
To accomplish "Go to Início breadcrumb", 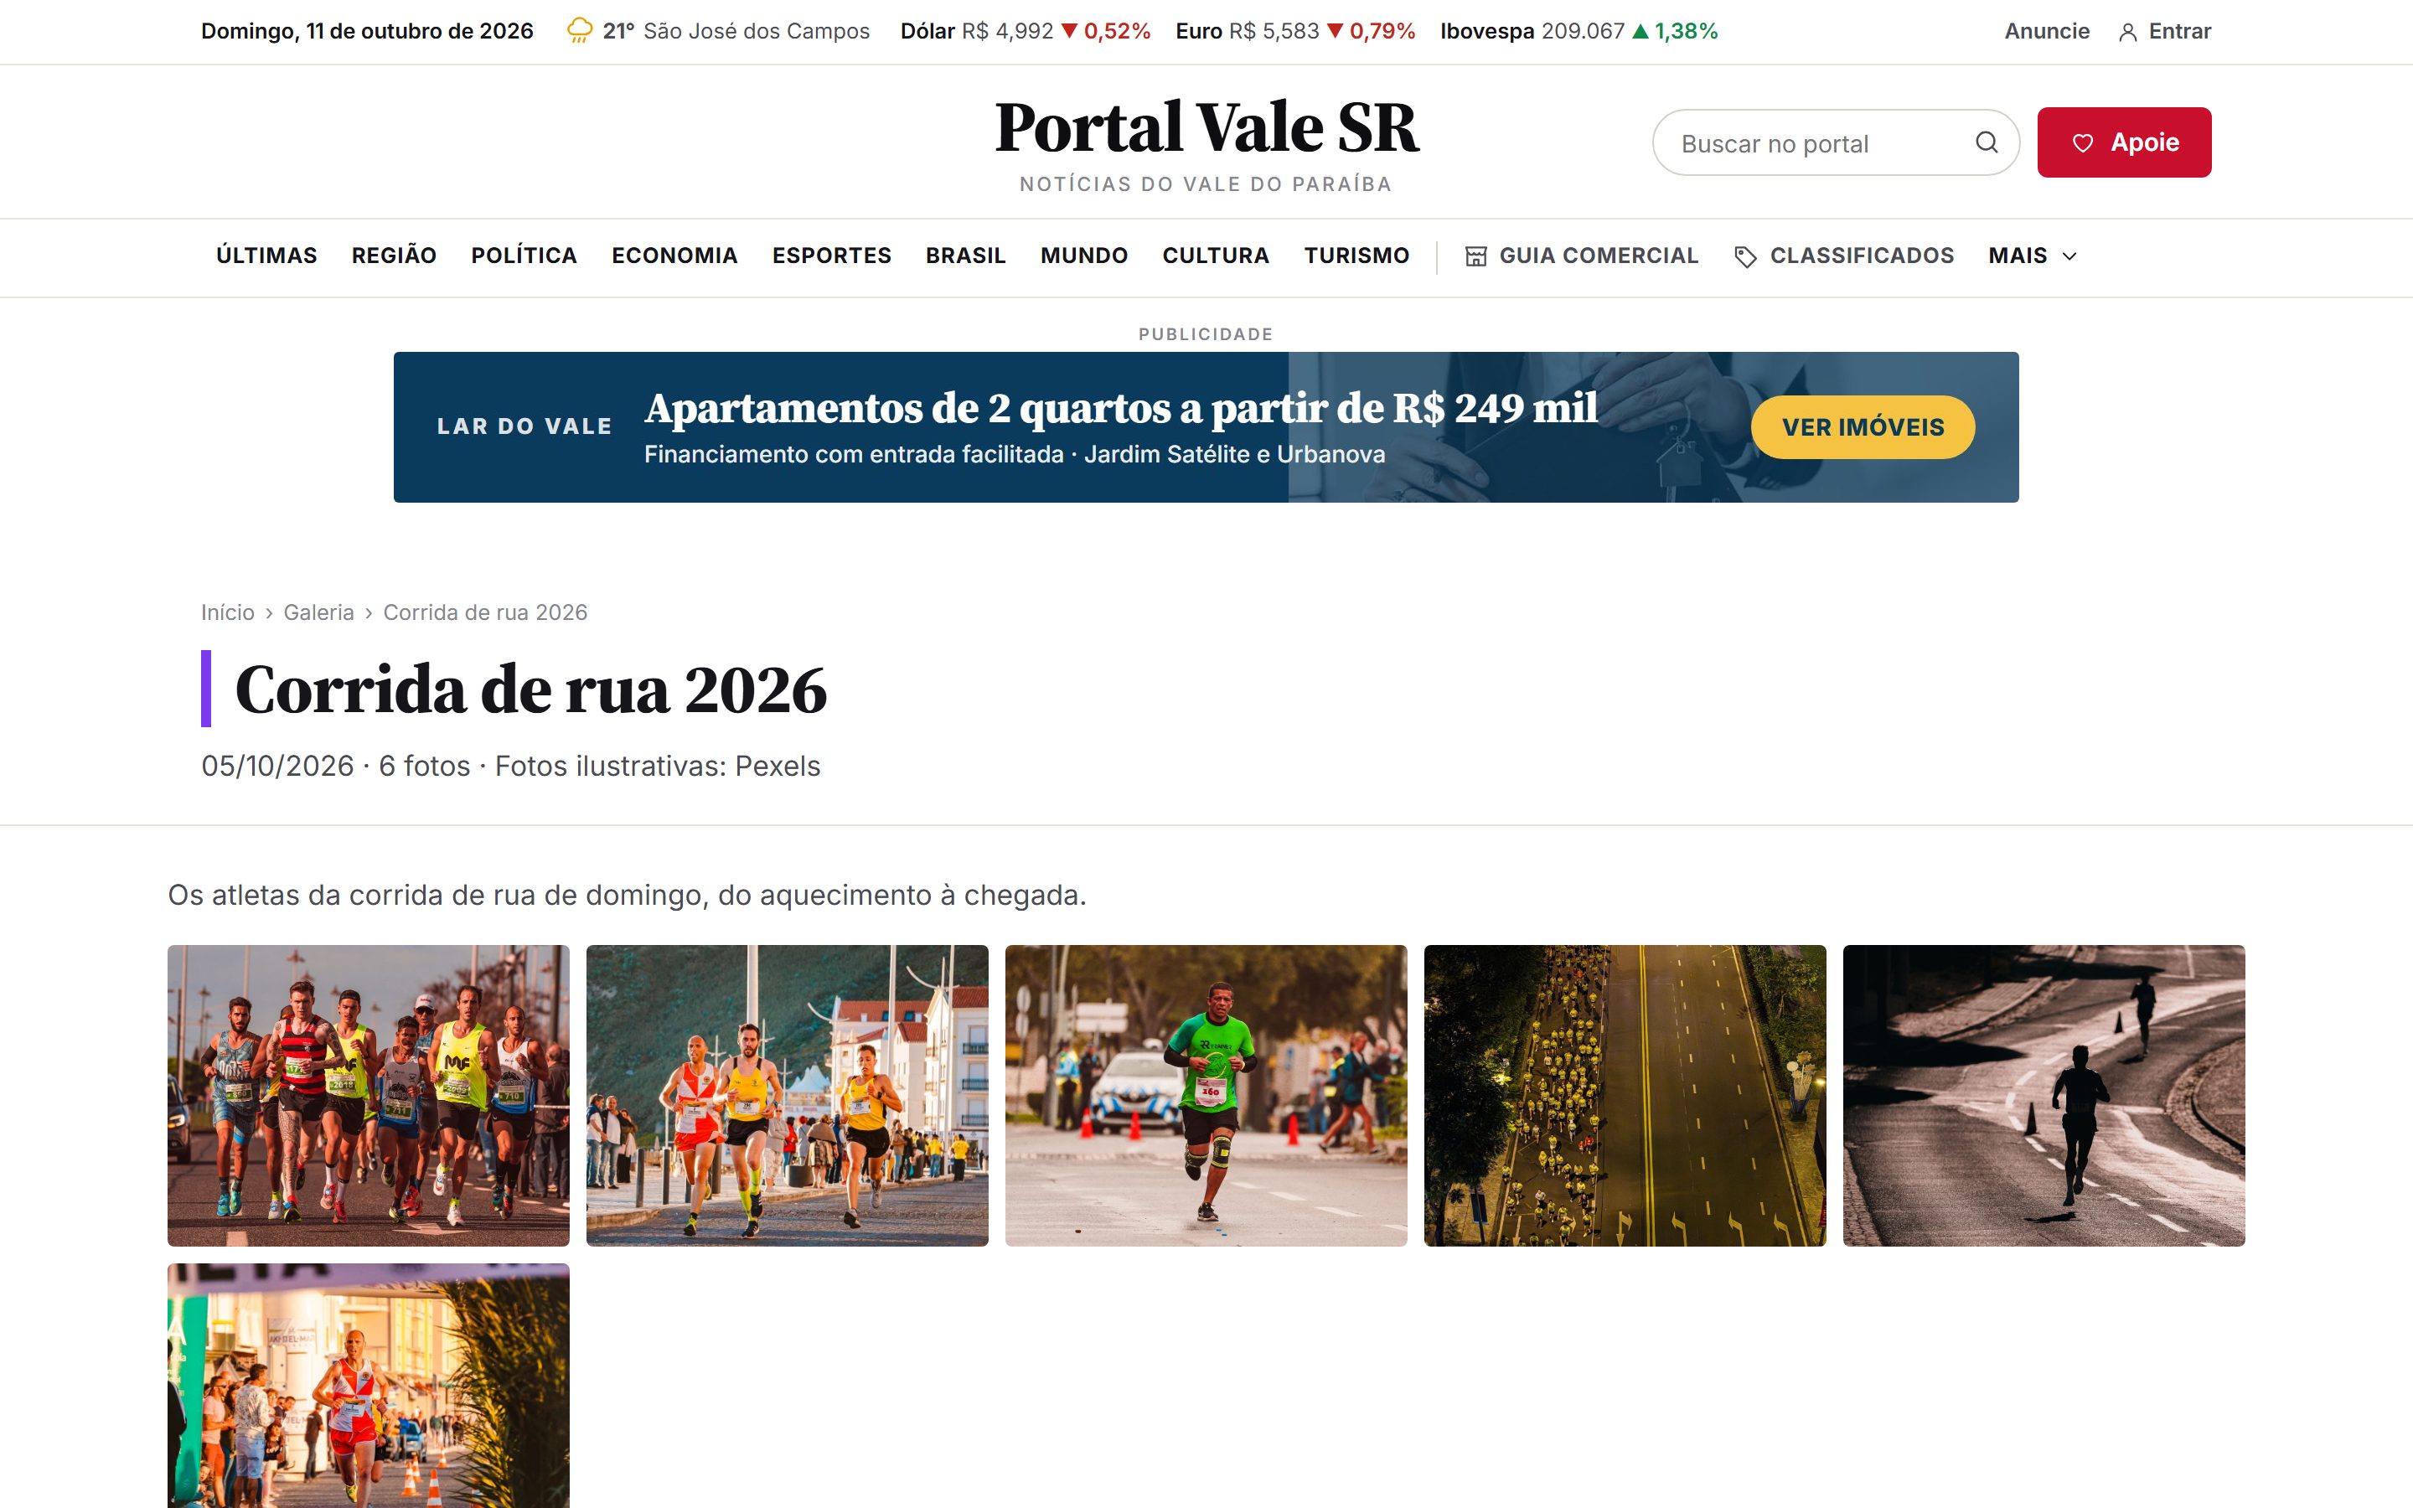I will point(227,612).
